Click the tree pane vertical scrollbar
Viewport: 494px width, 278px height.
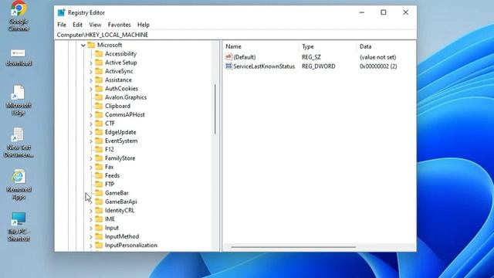click(x=215, y=109)
